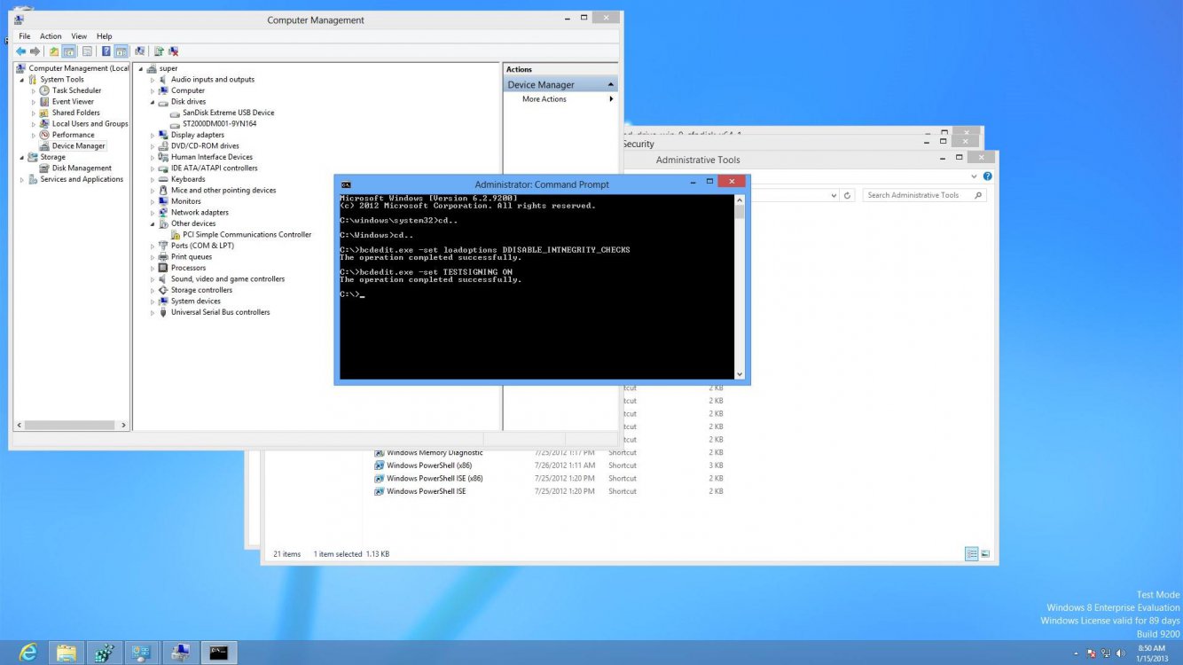The image size is (1183, 665).
Task: Collapse the 'super' computer root in device list
Action: point(140,68)
